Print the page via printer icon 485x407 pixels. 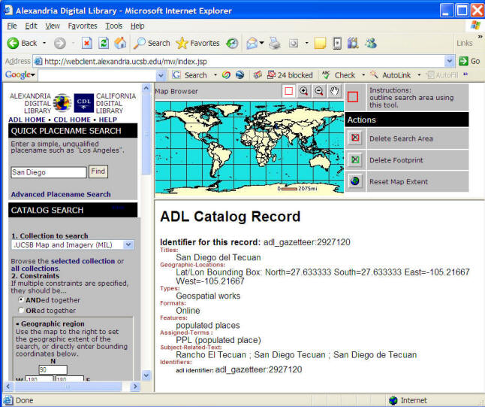click(274, 43)
